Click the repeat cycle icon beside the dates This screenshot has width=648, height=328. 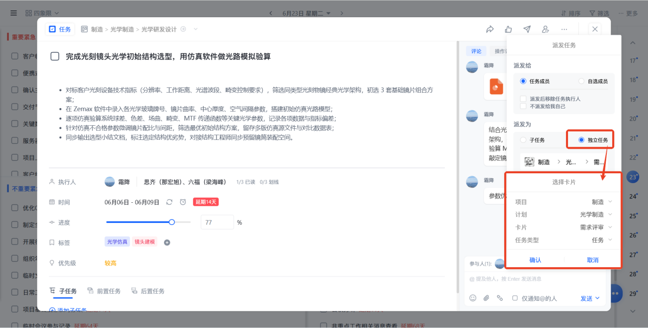coord(169,202)
